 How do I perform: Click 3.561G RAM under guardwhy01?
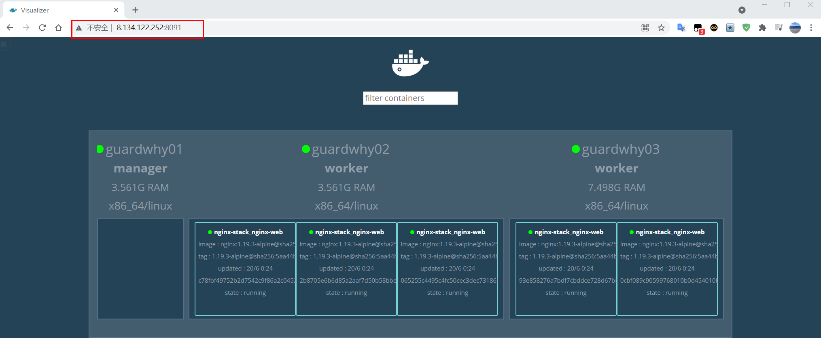pyautogui.click(x=140, y=187)
